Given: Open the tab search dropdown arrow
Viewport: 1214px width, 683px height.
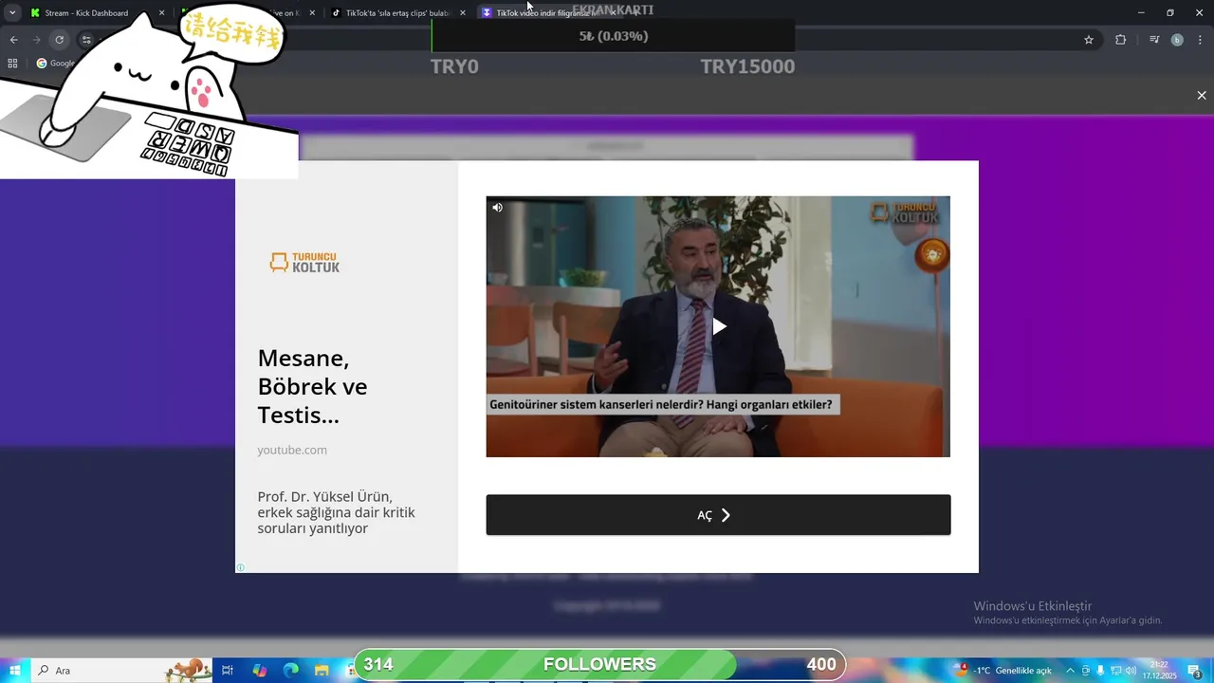Looking at the screenshot, I should (12, 13).
